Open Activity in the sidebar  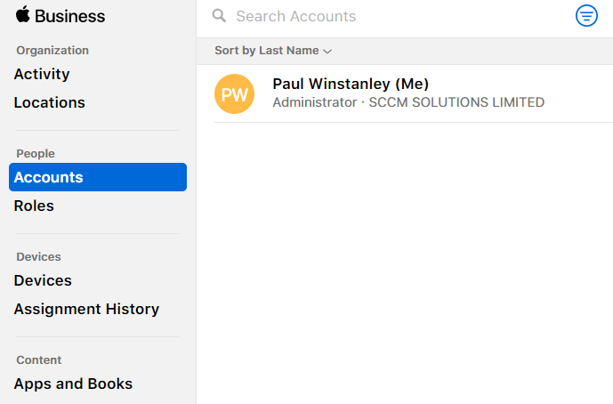(x=42, y=74)
